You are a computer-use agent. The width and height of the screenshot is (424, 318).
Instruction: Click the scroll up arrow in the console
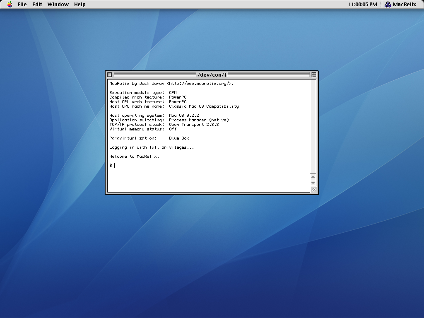pyautogui.click(x=313, y=177)
